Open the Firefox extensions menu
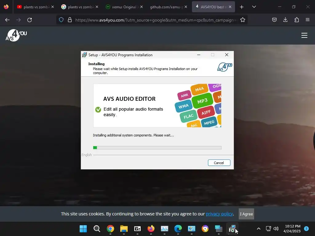The image size is (315, 236). click(297, 20)
